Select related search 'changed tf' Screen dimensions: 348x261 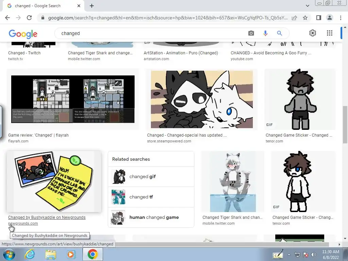[x=151, y=197]
